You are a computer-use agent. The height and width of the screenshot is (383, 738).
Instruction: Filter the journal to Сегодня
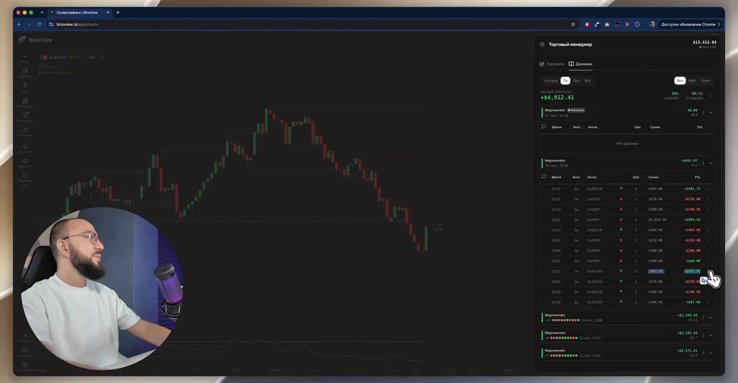pos(551,81)
